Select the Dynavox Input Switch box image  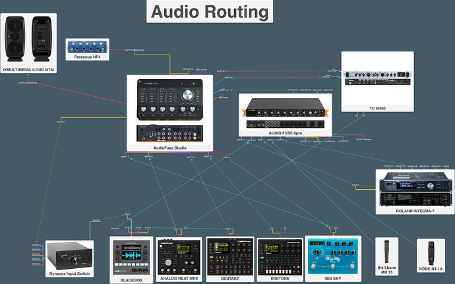[70, 256]
